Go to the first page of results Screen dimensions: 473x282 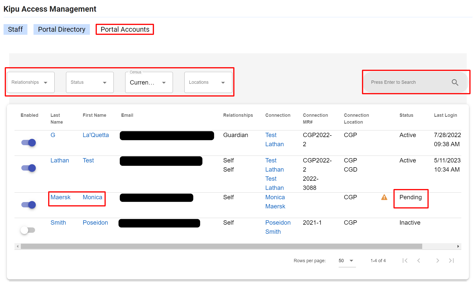point(405,260)
